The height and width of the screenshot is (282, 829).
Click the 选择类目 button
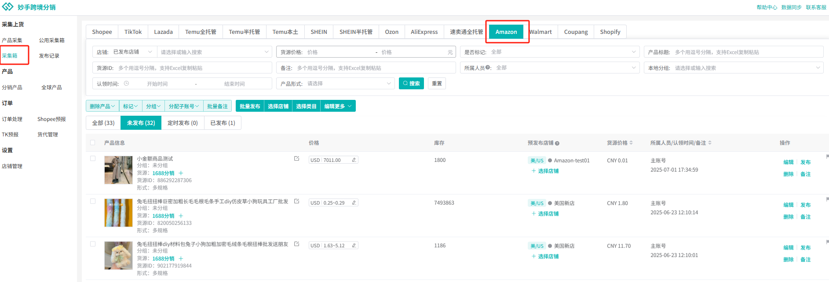click(306, 106)
